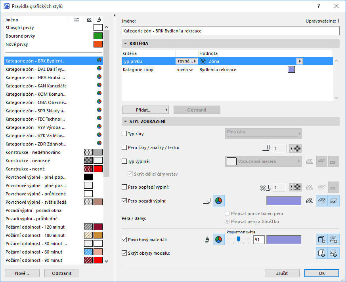Click rules list scrollbar down arrow
Image resolution: width=346 pixels, height=282 pixels.
(106, 261)
